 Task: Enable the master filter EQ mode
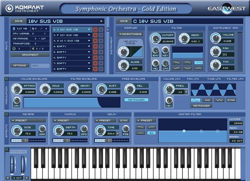coord(151,133)
